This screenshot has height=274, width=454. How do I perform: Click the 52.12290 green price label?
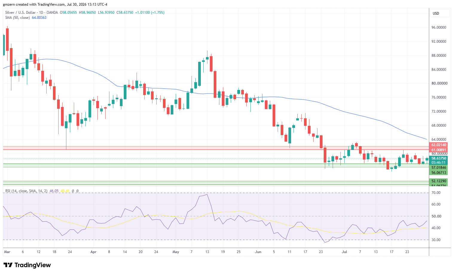pos(438,181)
